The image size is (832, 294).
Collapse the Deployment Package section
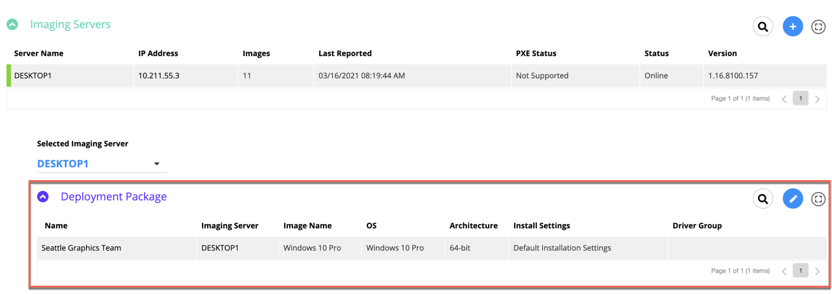tap(43, 197)
